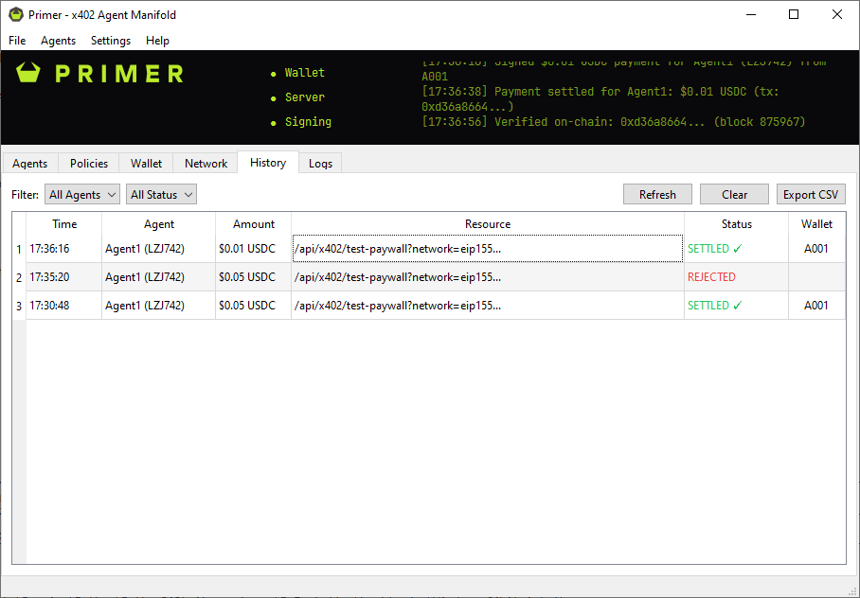Image resolution: width=860 pixels, height=598 pixels.
Task: Click the resource cell in the 17:30:48 row
Action: pos(488,306)
